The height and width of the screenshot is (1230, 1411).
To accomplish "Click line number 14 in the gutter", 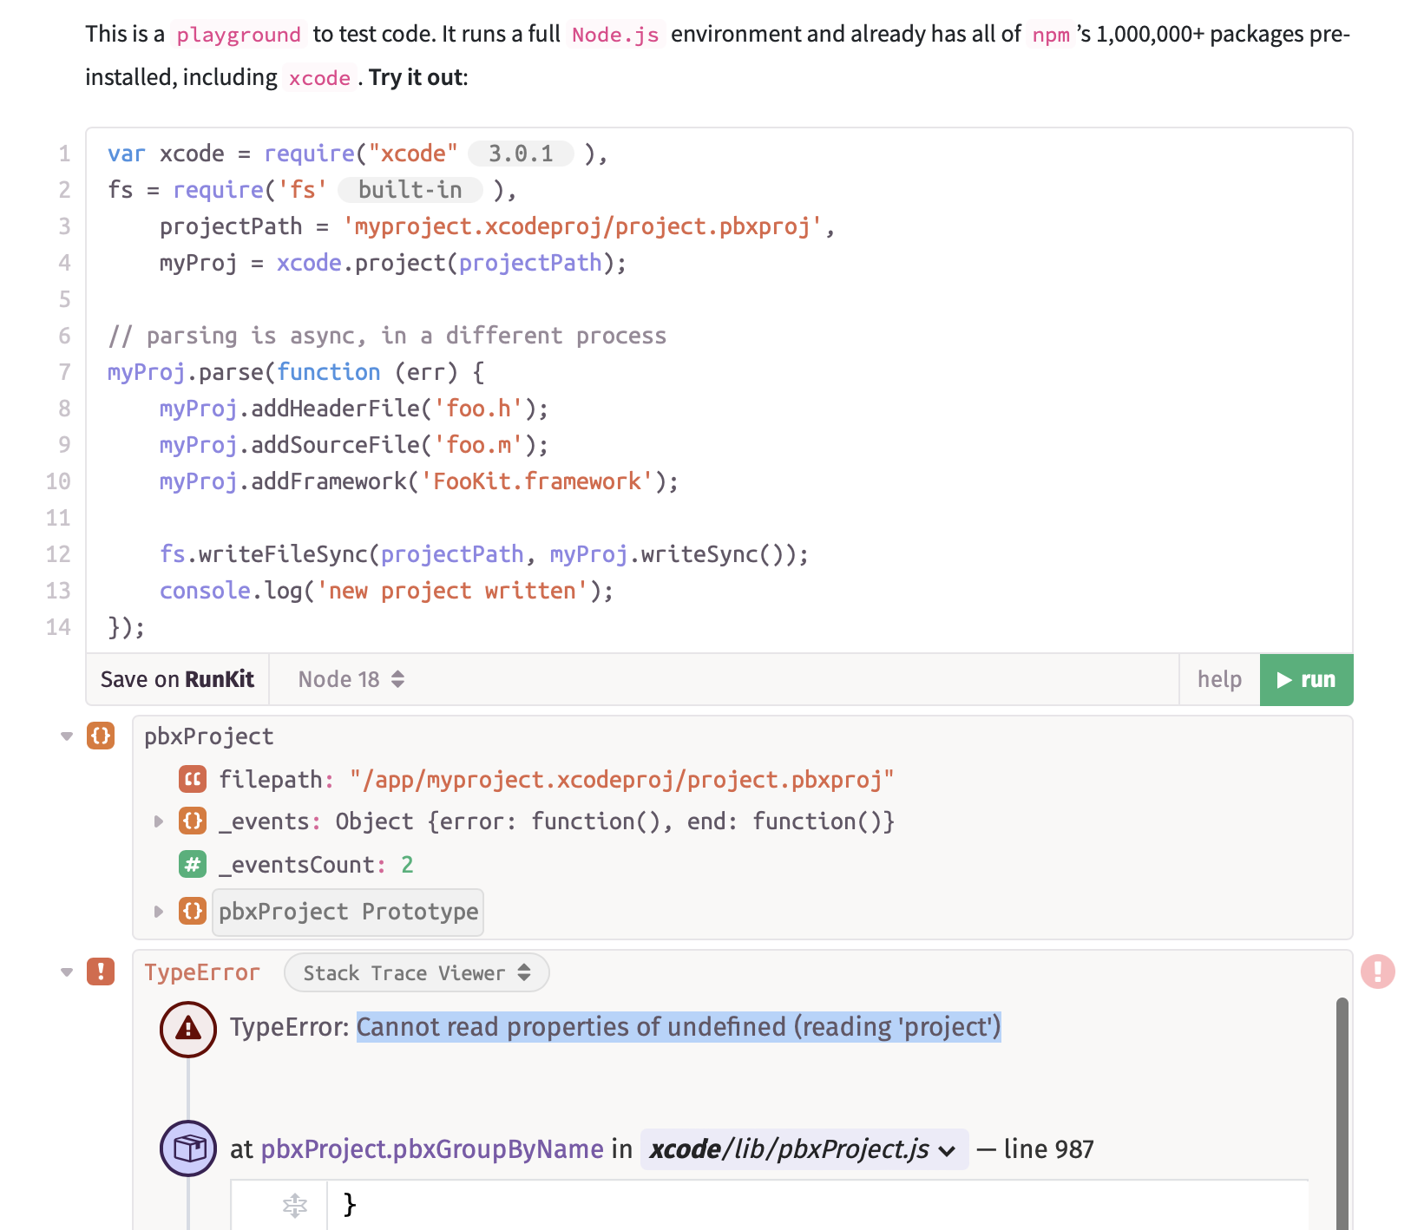I will pyautogui.click(x=58, y=627).
